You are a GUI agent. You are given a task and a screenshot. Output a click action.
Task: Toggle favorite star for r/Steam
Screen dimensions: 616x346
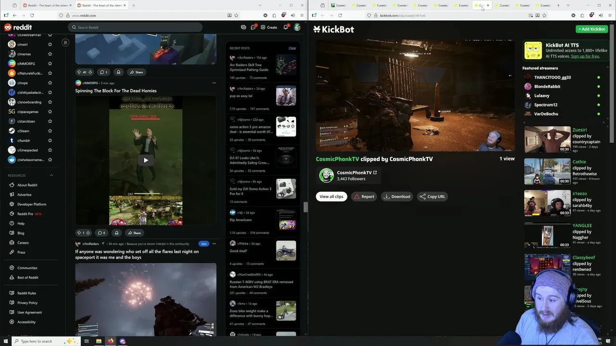click(50, 131)
